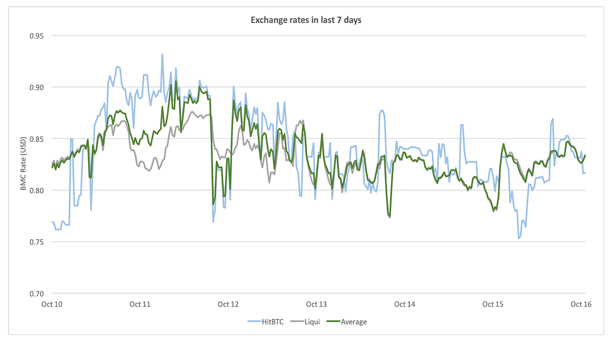Click the 'Oct 12' x-axis label
The width and height of the screenshot is (608, 342).
(x=228, y=305)
